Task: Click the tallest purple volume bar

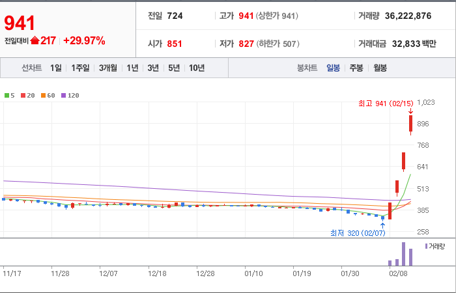Action: [404, 254]
